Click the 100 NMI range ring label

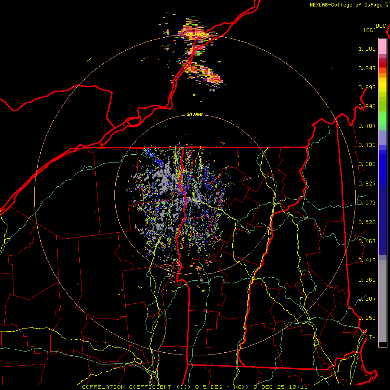point(196,34)
